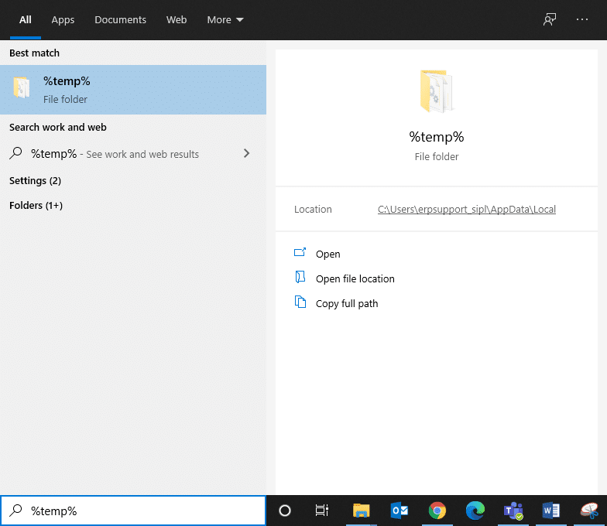Open the feedback icon in search header
The height and width of the screenshot is (526, 607).
pos(550,20)
